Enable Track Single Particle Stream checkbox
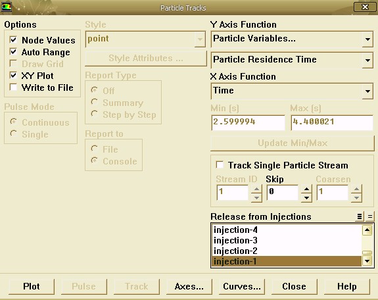 220,165
